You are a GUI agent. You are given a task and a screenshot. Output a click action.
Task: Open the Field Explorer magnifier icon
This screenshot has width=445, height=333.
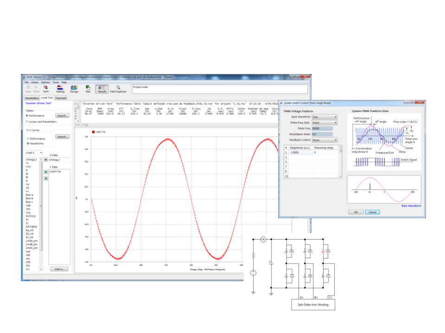pos(118,87)
